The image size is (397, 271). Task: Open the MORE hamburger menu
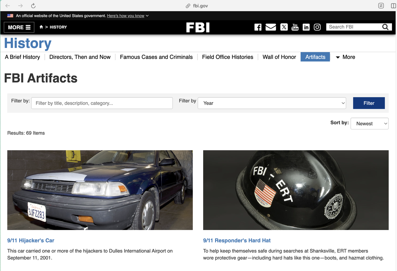[x=19, y=27]
